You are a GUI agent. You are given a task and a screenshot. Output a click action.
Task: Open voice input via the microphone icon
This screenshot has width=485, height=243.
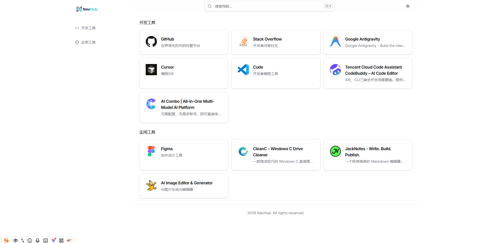(37, 240)
